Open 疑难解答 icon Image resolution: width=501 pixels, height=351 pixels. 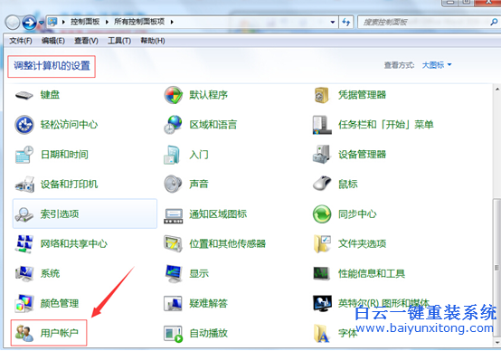pos(173,303)
